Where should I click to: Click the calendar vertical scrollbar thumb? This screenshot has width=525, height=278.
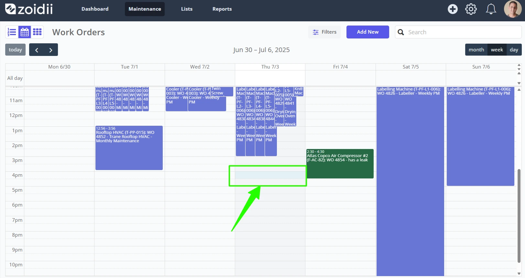click(519, 216)
